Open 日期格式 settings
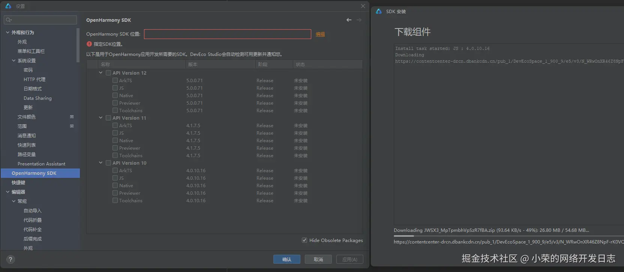Image resolution: width=624 pixels, height=272 pixels. coord(33,89)
